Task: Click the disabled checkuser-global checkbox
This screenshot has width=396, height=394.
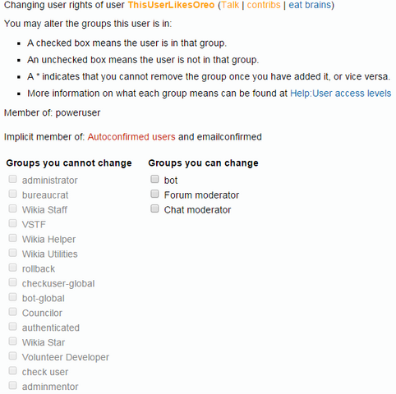Action: (x=12, y=282)
